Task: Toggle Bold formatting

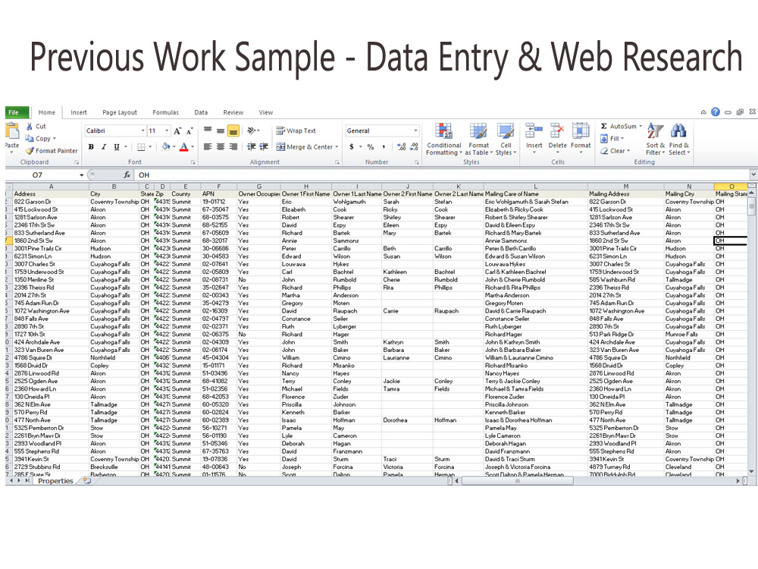Action: 91,146
